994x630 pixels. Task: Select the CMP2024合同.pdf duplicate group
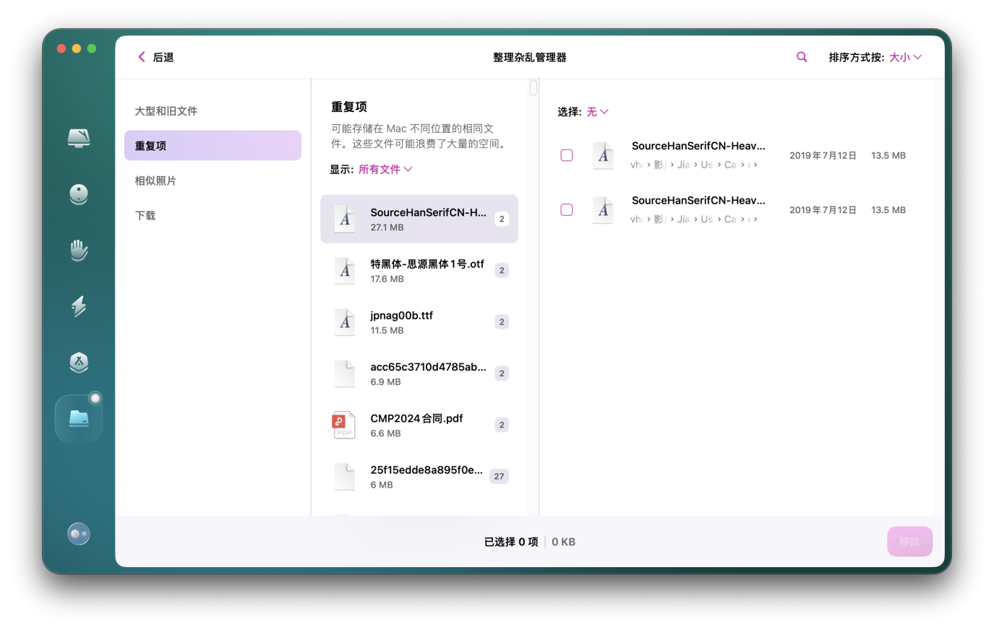[419, 426]
